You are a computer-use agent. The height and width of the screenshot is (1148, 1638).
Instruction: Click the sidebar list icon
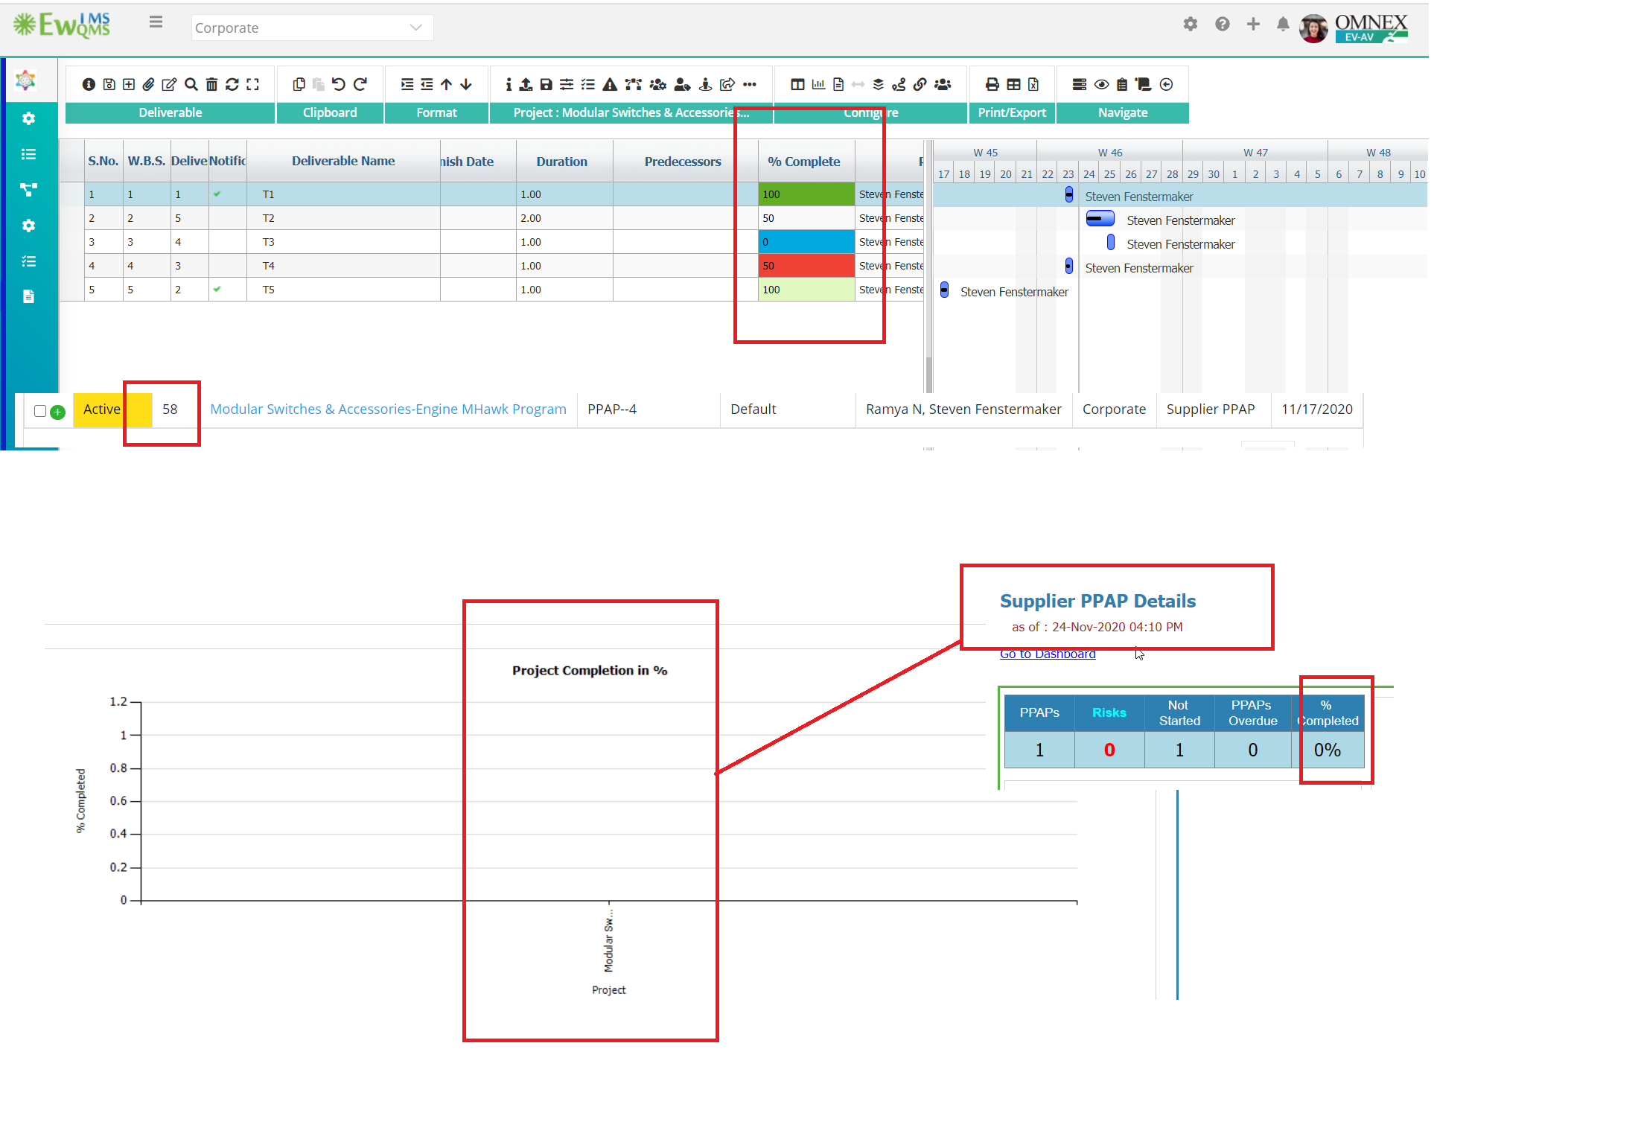[28, 154]
